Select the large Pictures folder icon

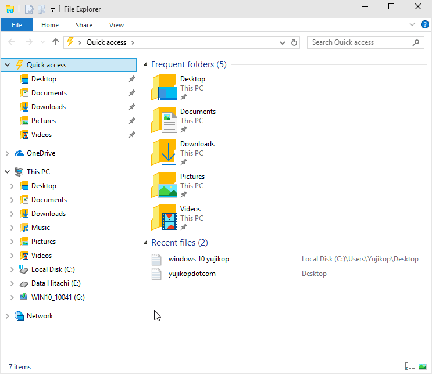(x=164, y=185)
